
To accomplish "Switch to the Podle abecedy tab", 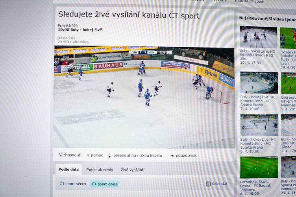I will (x=100, y=169).
